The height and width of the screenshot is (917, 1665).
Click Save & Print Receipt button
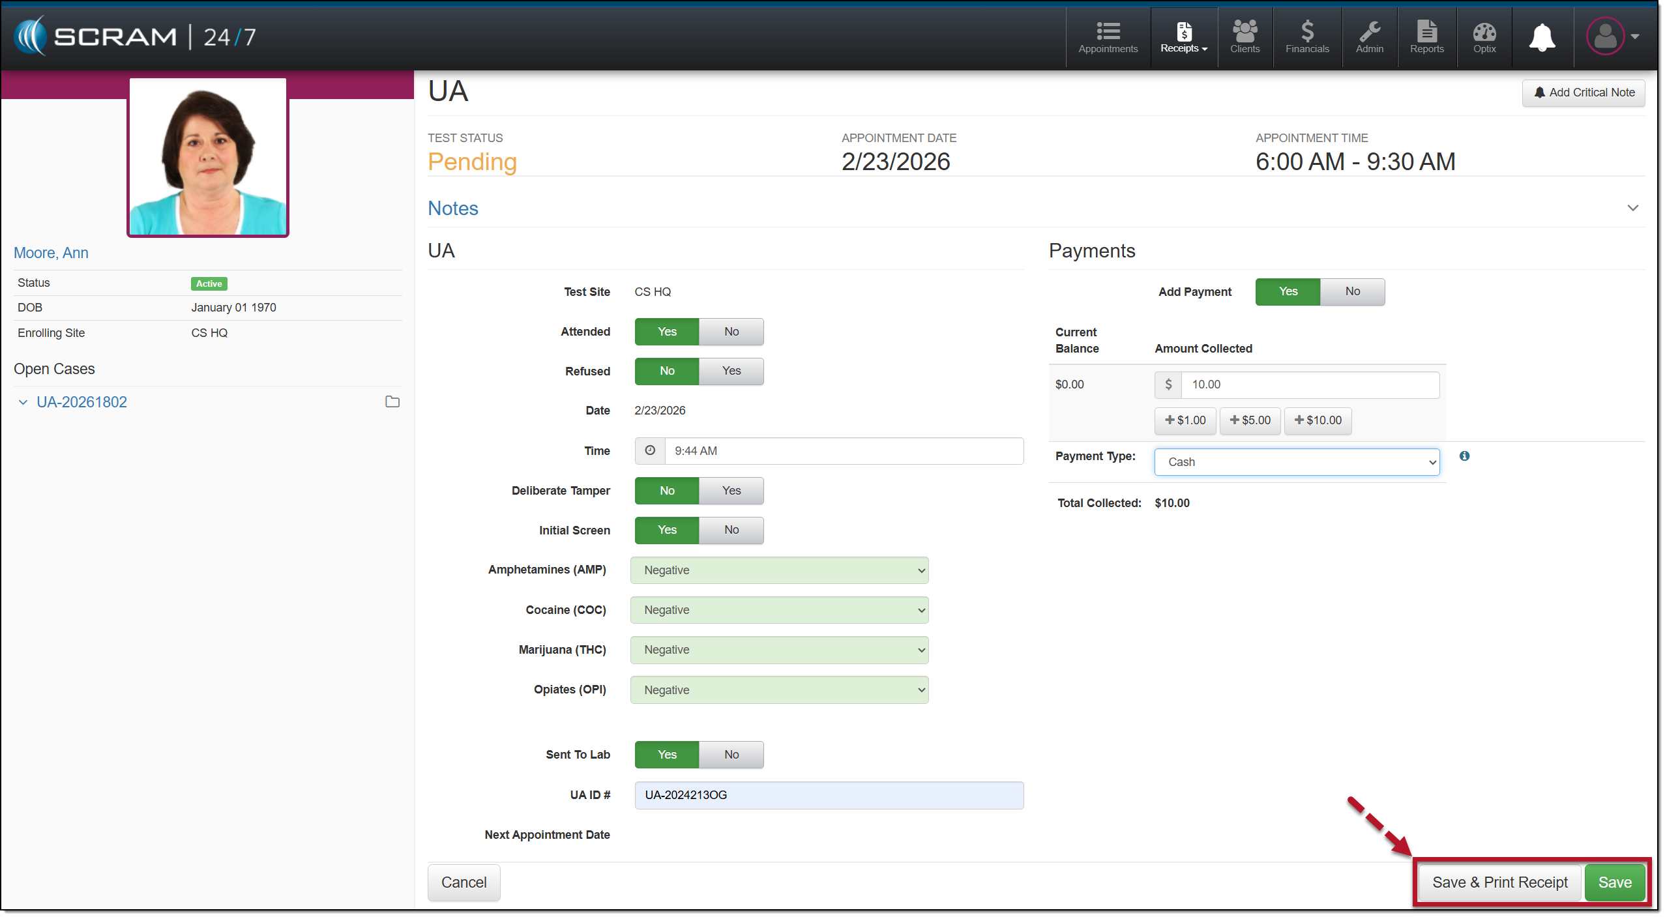point(1499,882)
